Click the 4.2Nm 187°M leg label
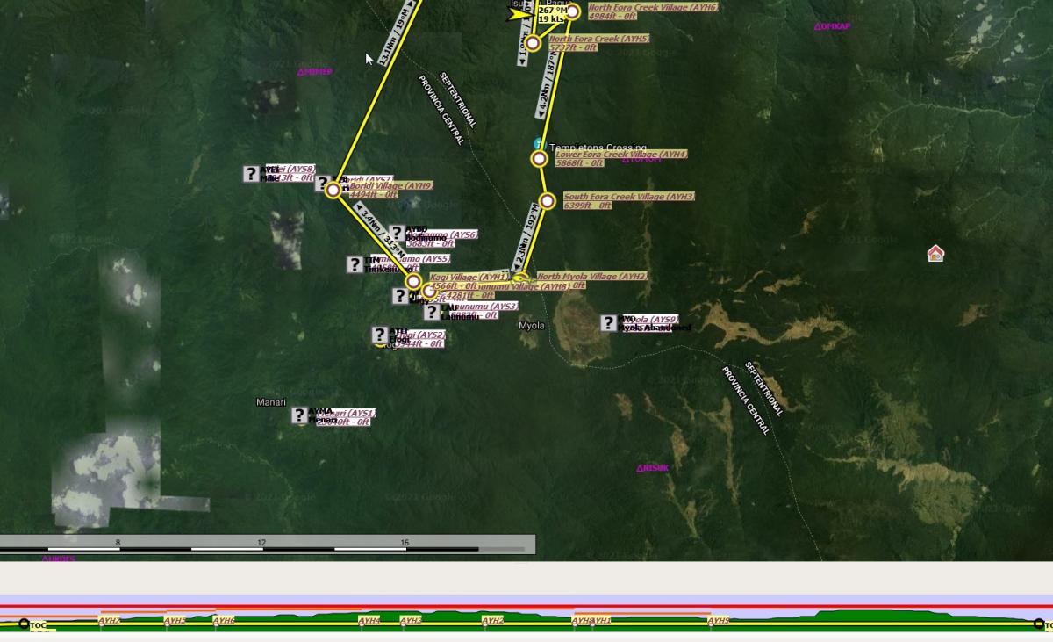 (548, 85)
